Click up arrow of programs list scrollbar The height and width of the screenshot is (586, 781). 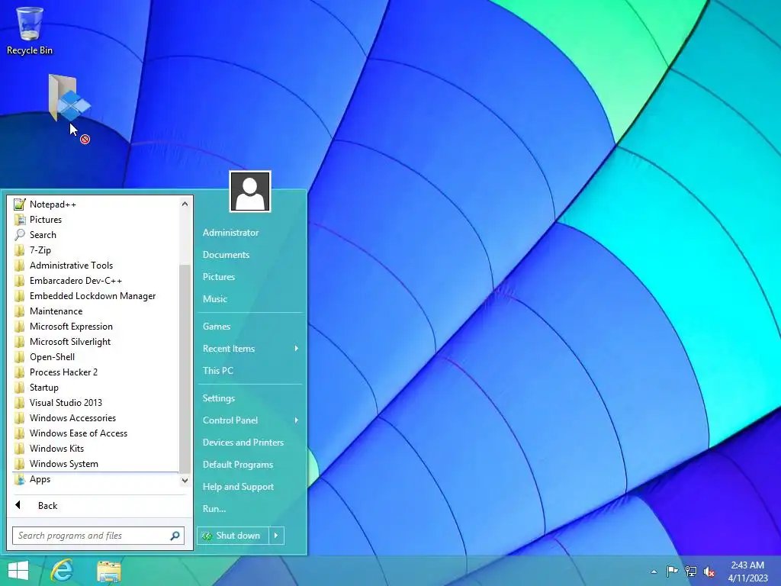185,204
